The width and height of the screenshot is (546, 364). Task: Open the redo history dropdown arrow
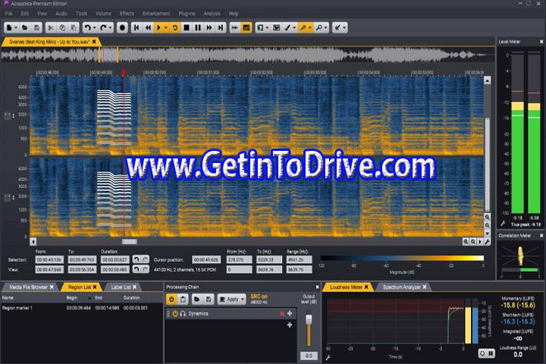111,27
